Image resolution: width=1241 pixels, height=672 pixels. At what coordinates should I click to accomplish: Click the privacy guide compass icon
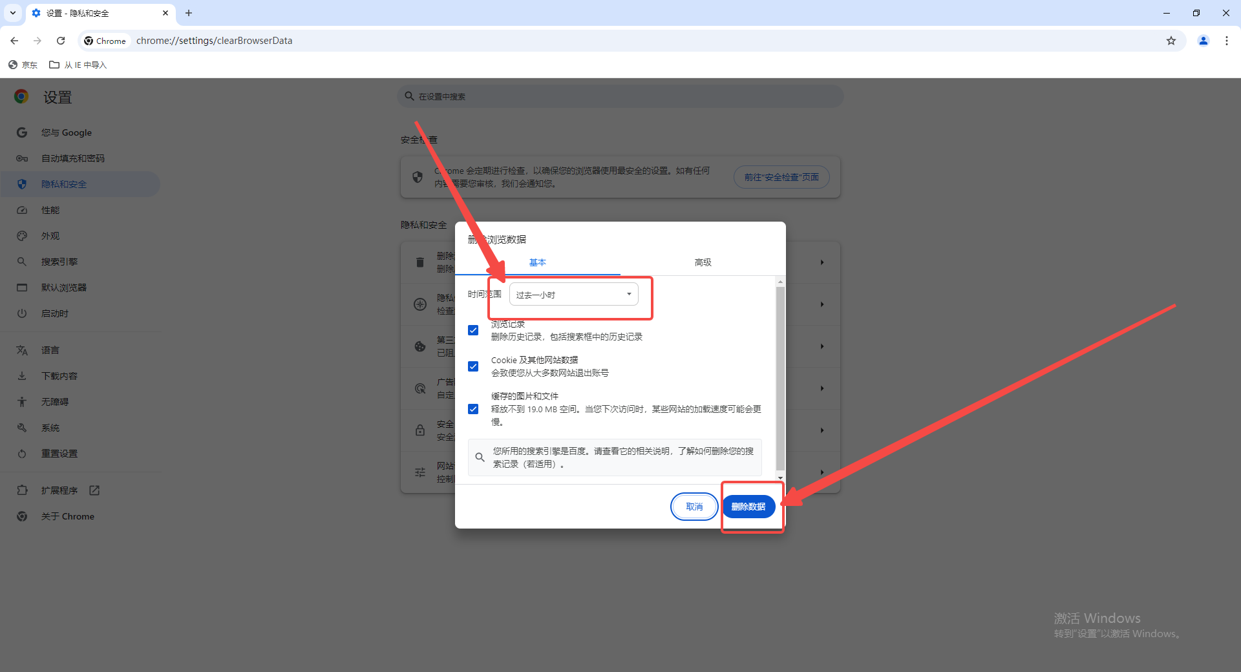point(420,304)
